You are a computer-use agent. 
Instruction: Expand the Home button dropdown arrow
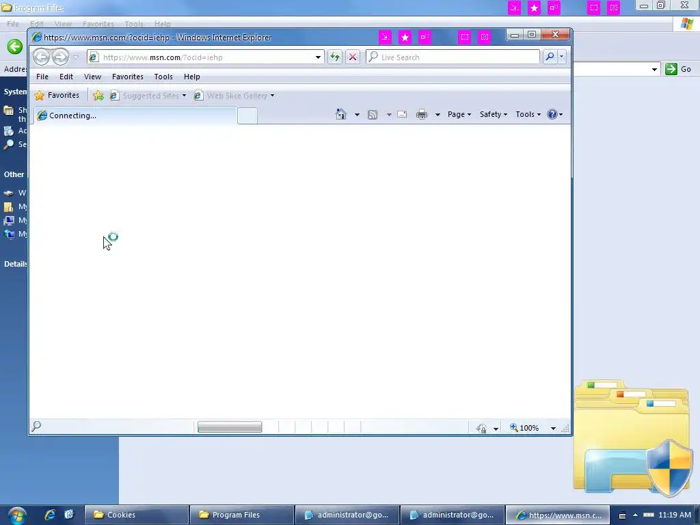(x=357, y=115)
